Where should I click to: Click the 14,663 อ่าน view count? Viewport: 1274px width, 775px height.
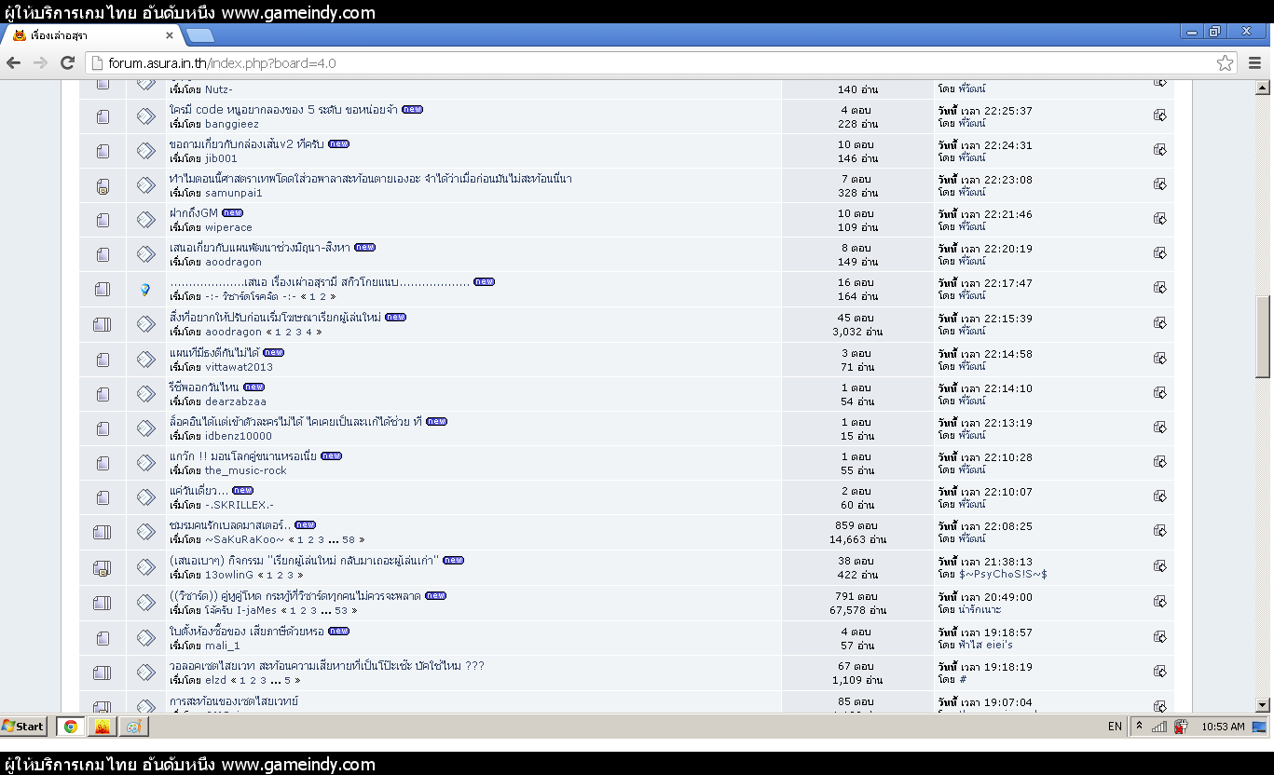pos(857,540)
